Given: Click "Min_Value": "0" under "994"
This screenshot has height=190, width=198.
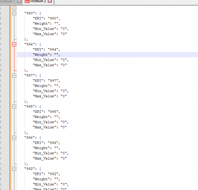Looking at the screenshot, I should click(51, 60).
